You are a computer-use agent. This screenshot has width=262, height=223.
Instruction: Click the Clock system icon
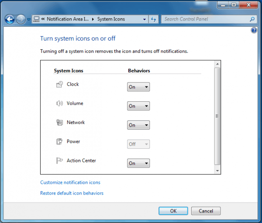pyautogui.click(x=59, y=84)
